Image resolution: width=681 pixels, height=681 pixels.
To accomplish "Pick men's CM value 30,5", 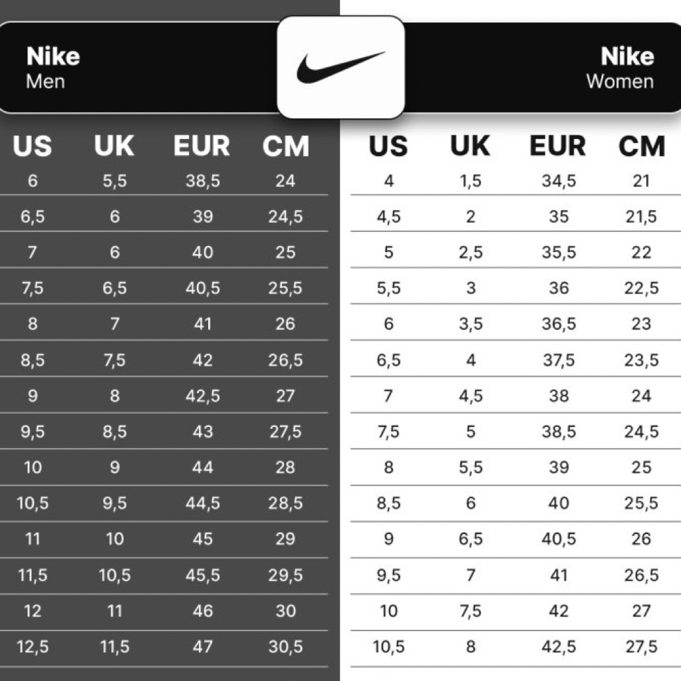I will click(285, 646).
